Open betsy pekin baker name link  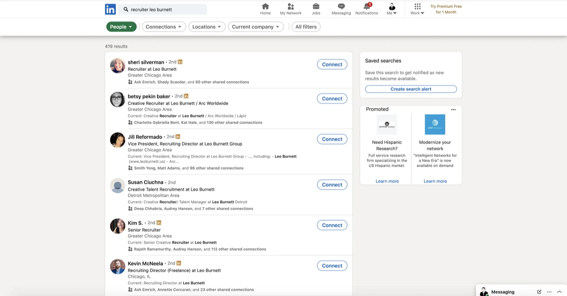149,97
